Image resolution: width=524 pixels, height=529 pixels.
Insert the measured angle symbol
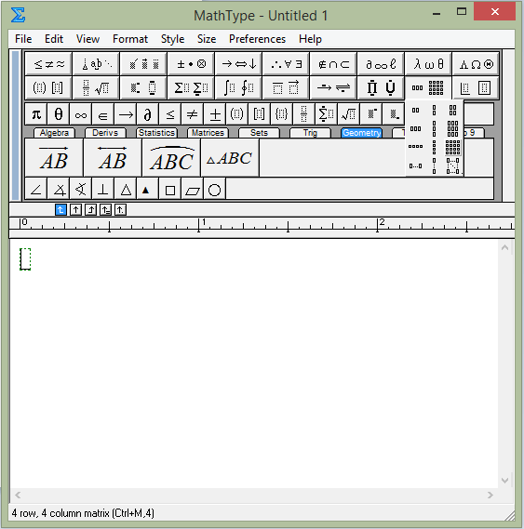point(59,190)
